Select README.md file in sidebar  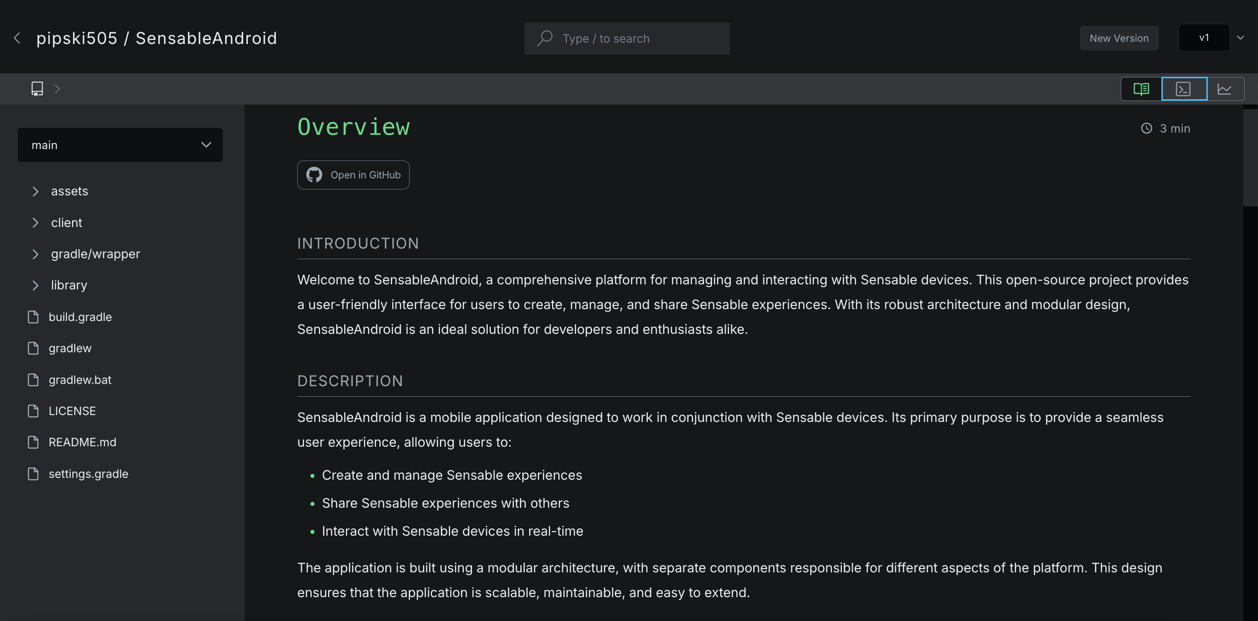click(x=83, y=441)
